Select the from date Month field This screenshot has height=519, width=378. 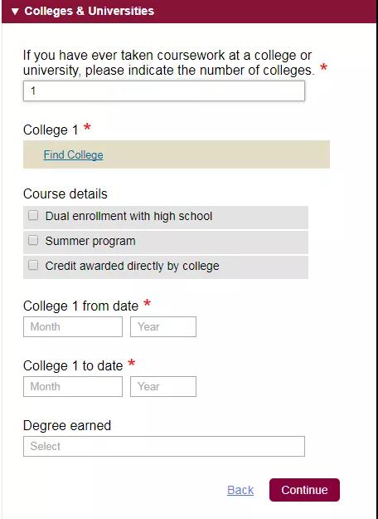point(73,326)
